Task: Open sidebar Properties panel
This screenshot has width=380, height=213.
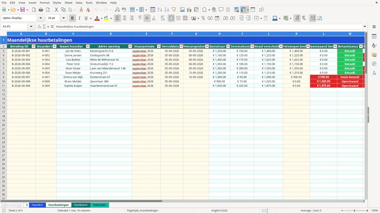Action: (374, 37)
